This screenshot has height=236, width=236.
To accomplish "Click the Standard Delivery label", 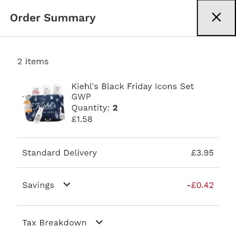I will (x=59, y=153).
